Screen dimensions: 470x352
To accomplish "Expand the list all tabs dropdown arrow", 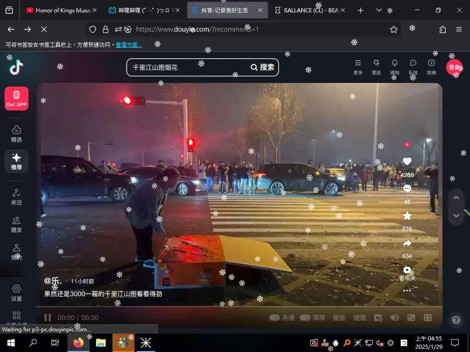I will click(x=379, y=11).
